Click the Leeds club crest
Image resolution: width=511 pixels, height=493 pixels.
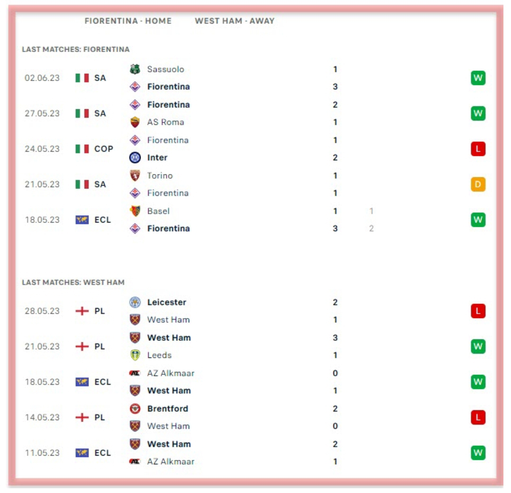pos(135,355)
